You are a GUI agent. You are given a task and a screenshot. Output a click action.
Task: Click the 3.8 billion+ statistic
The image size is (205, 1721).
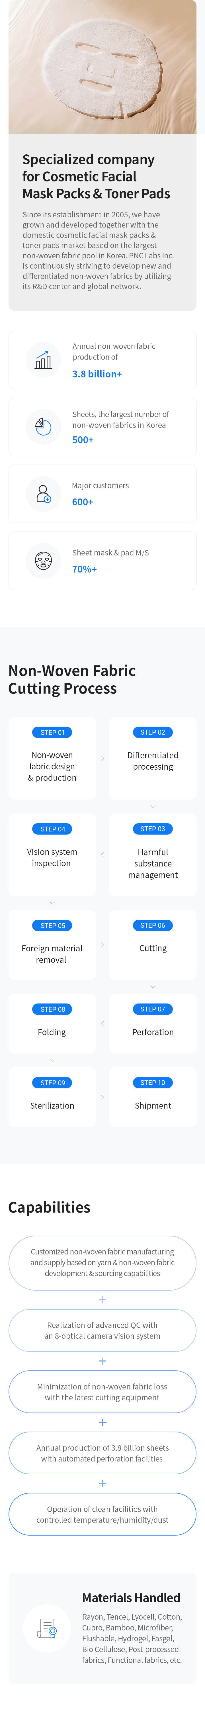click(x=97, y=374)
